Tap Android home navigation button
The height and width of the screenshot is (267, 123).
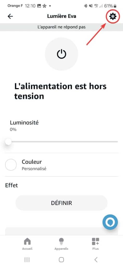pyautogui.click(x=61, y=260)
